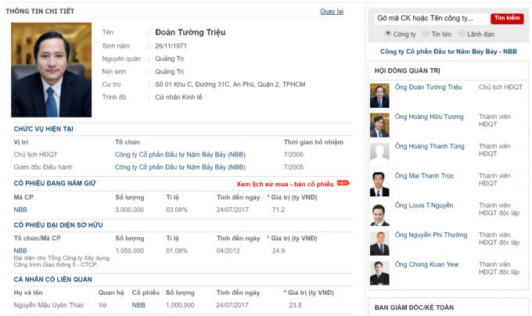The width and height of the screenshot is (532, 316).
Task: Click Đoàn Tường Triệu's board member photo
Action: click(x=379, y=95)
